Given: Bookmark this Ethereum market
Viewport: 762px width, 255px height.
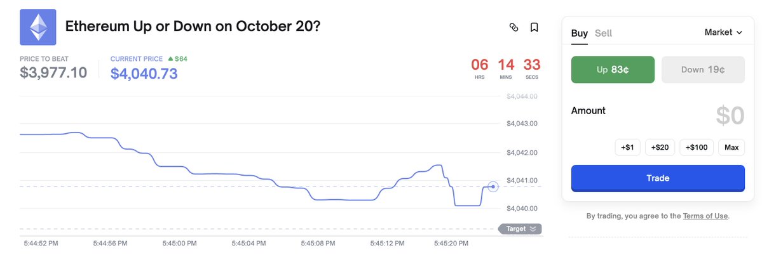Looking at the screenshot, I should click(x=534, y=27).
